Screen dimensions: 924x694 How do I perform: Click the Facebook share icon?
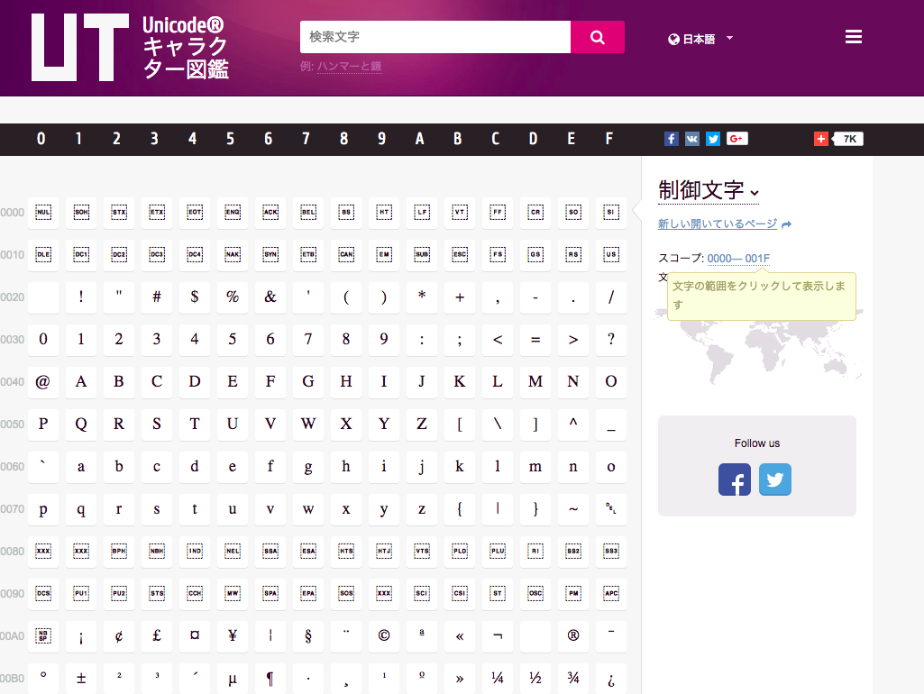click(671, 138)
